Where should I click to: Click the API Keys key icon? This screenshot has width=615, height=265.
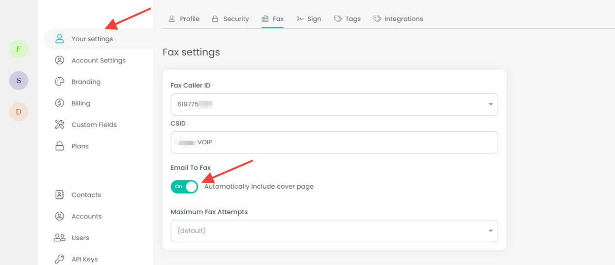point(59,259)
